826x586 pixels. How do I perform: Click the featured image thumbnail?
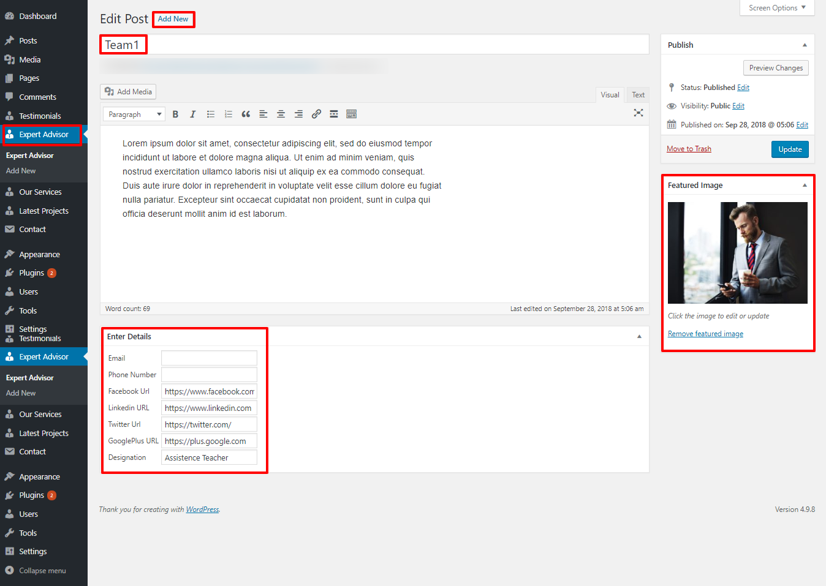point(737,253)
